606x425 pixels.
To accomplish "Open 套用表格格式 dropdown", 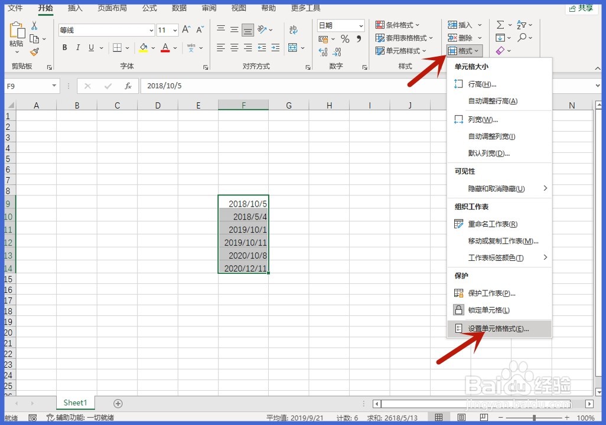I will (404, 38).
